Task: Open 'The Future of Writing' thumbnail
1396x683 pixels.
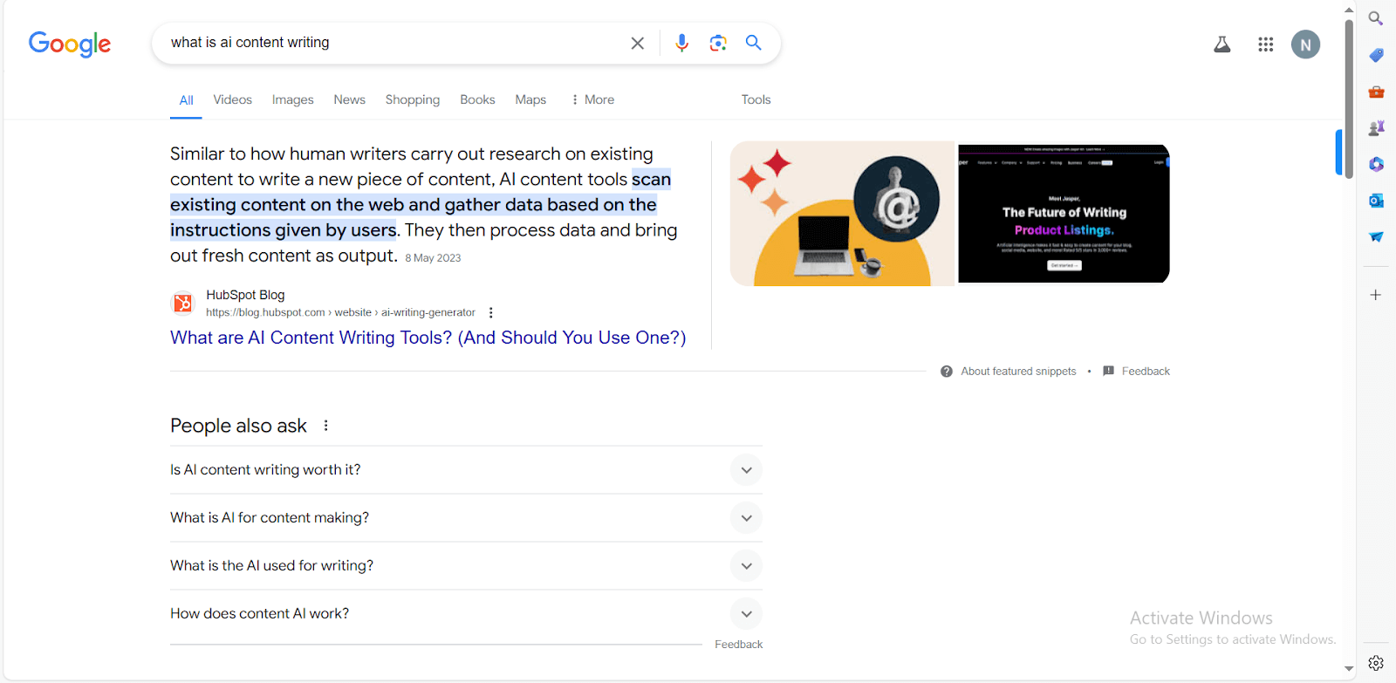Action: tap(1064, 214)
